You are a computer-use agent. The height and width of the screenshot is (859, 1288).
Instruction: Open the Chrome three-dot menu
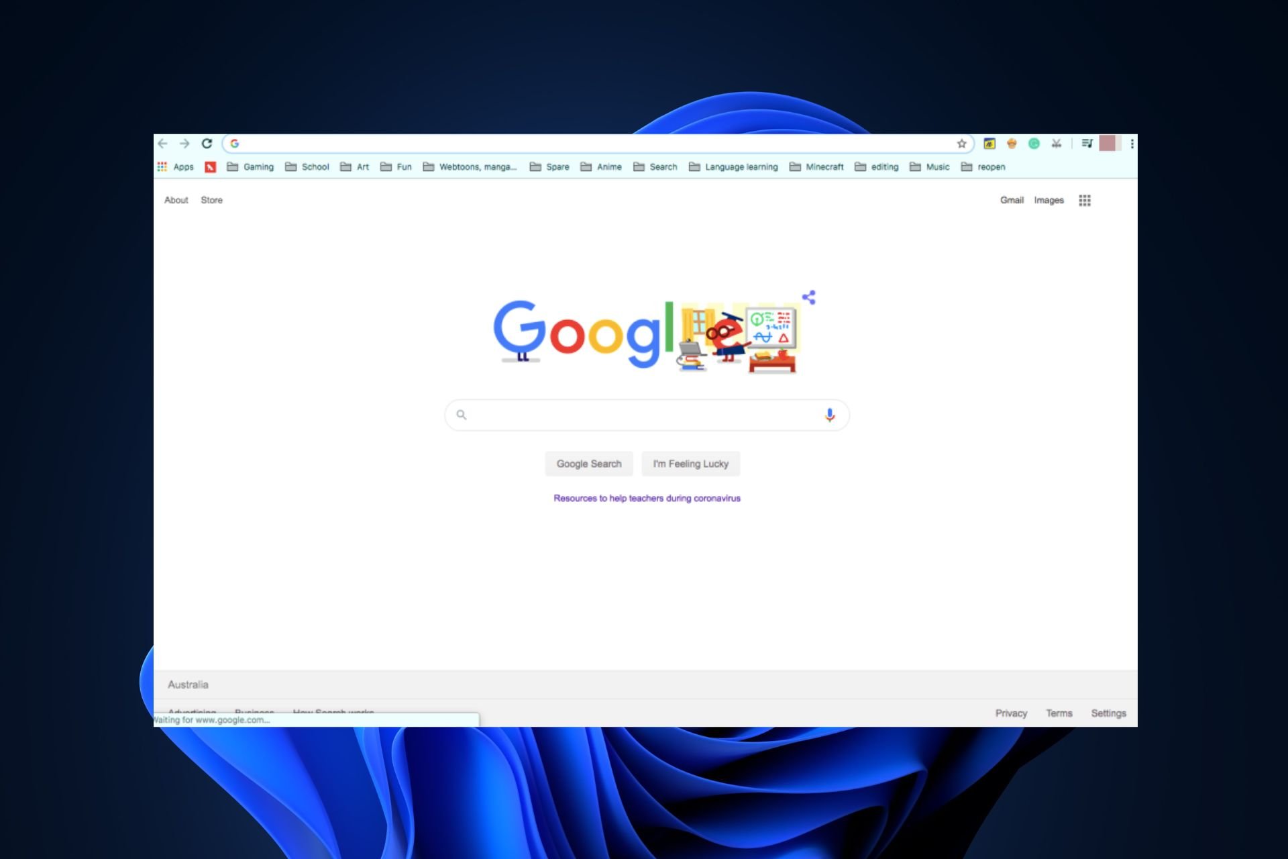coord(1132,144)
